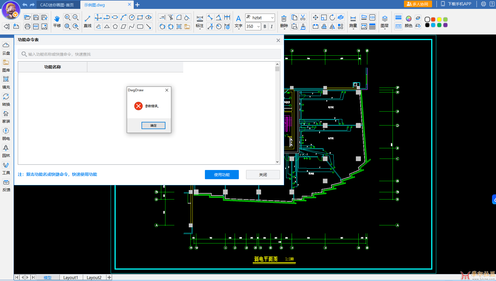Open Feedback (反馈) in sidebar
Screen dimensions: 496x281
(6, 185)
